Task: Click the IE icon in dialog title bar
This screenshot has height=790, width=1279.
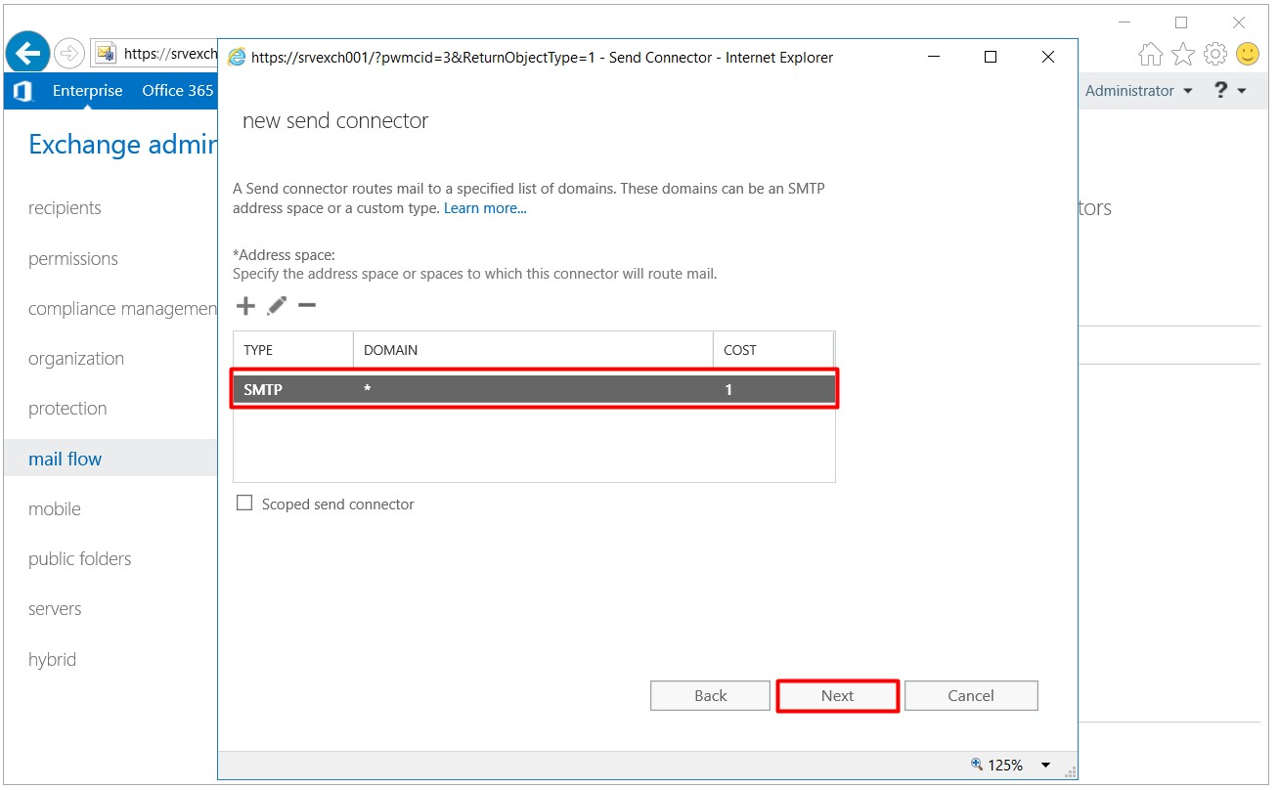Action: (x=237, y=58)
